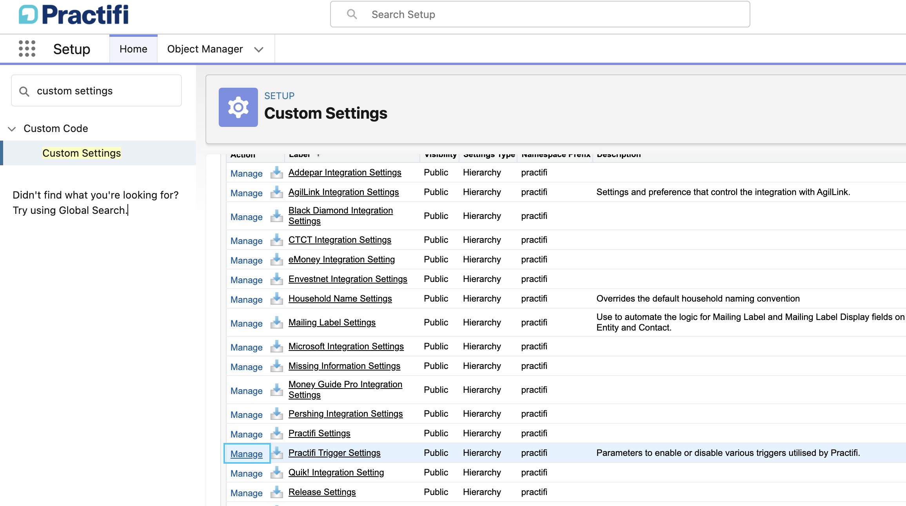This screenshot has width=906, height=506.
Task: Open the App Launcher grid icon
Action: click(x=27, y=49)
